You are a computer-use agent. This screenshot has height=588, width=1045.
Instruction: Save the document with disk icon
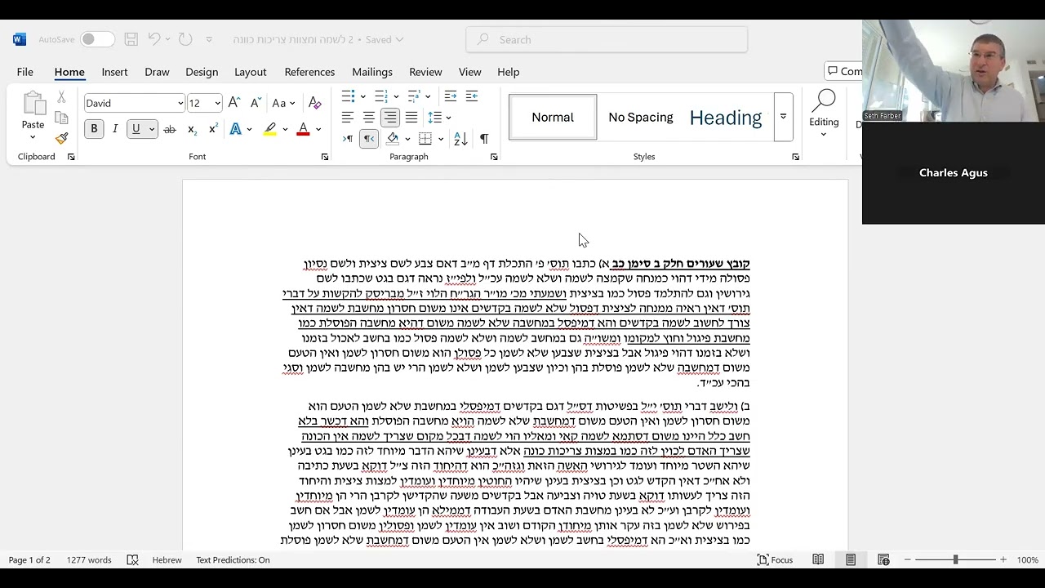pos(131,39)
